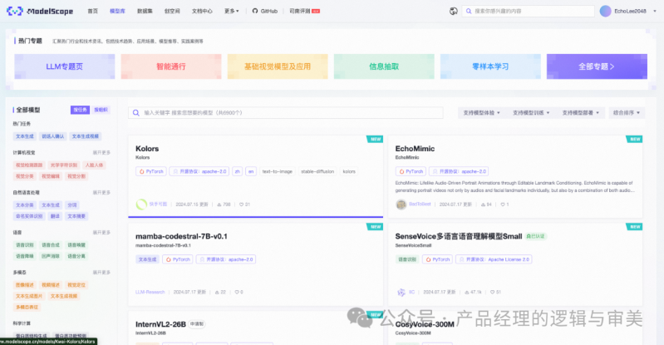Select the 视觉分类 computer vision tag
This screenshot has height=345, width=664.
click(x=25, y=176)
